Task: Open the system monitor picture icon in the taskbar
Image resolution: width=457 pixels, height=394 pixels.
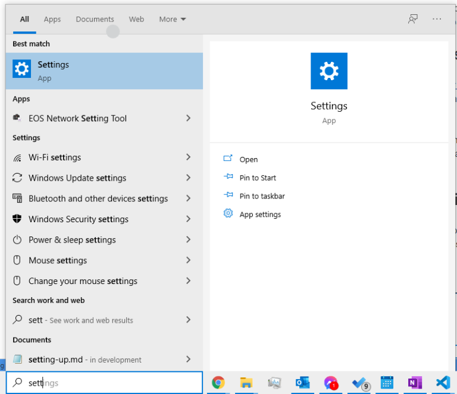Action: [x=274, y=382]
